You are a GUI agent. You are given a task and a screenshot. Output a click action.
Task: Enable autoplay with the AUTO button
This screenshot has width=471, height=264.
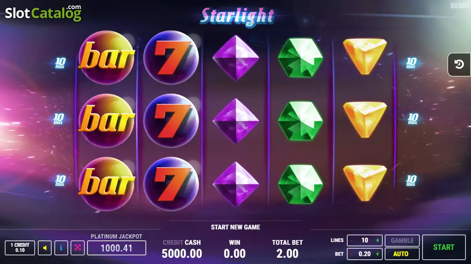[402, 254]
